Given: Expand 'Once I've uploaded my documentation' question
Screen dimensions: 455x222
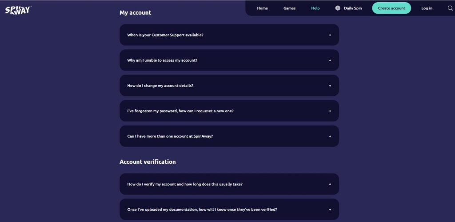Looking at the screenshot, I should click(x=229, y=209).
